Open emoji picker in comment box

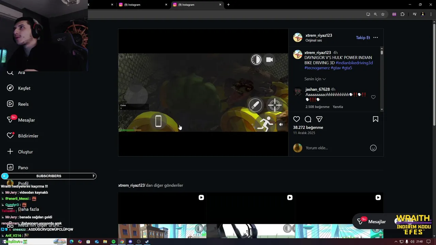pos(373,148)
